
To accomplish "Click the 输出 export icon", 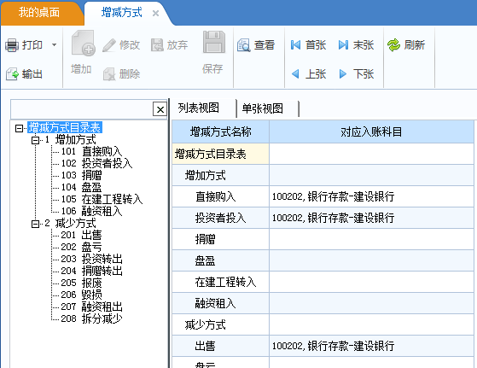I will (12, 74).
